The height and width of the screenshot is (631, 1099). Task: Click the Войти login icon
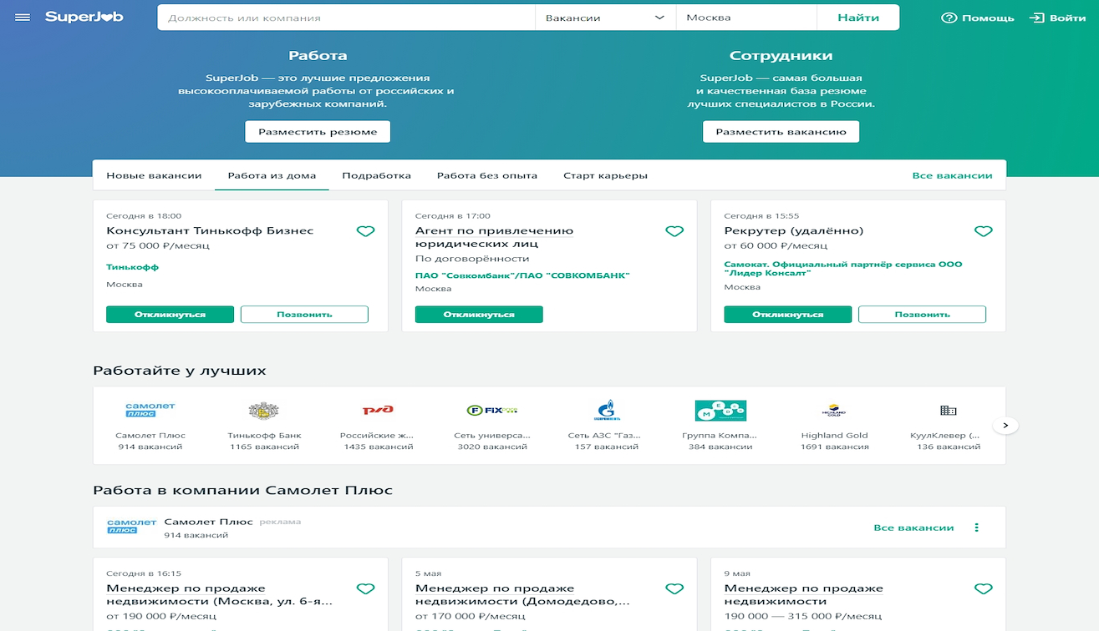pos(1036,18)
